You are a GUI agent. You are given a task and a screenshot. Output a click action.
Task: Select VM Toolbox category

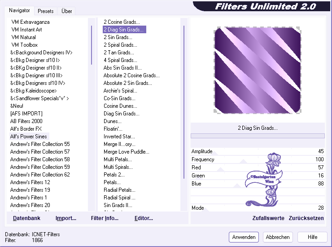coord(24,45)
